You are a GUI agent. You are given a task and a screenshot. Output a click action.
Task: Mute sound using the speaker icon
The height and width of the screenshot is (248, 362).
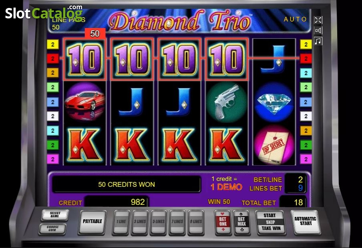[x=318, y=30]
